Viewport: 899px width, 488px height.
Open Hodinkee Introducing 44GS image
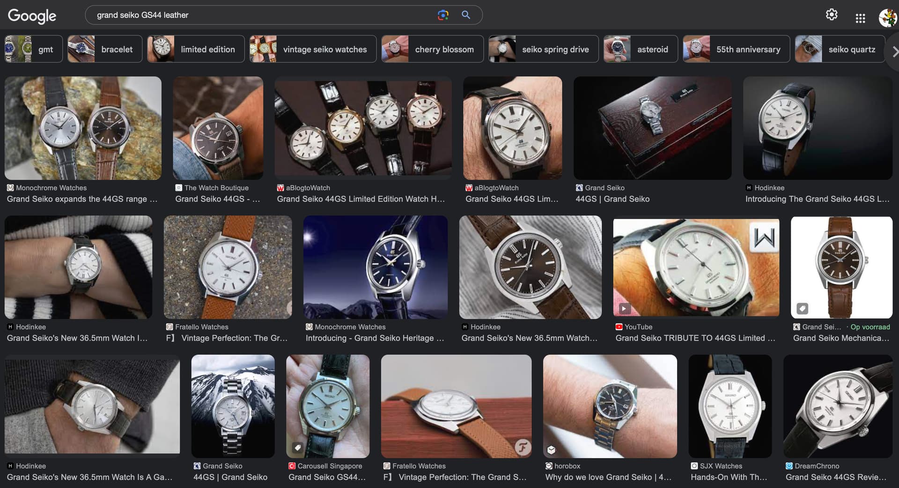pos(818,128)
